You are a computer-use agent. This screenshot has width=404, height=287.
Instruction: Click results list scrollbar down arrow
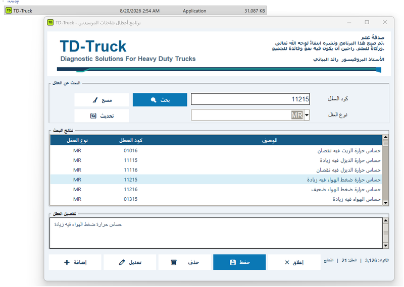coord(385,203)
